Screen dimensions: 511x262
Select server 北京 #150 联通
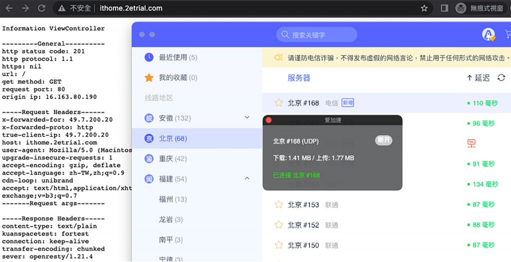coord(387,245)
